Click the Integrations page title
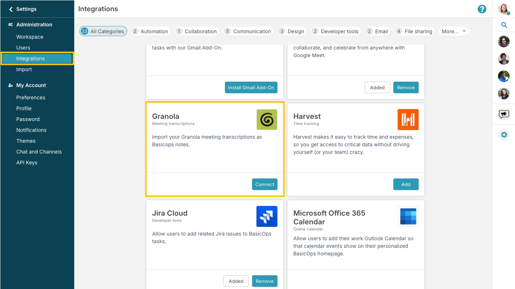Image resolution: width=515 pixels, height=289 pixels. tap(98, 9)
